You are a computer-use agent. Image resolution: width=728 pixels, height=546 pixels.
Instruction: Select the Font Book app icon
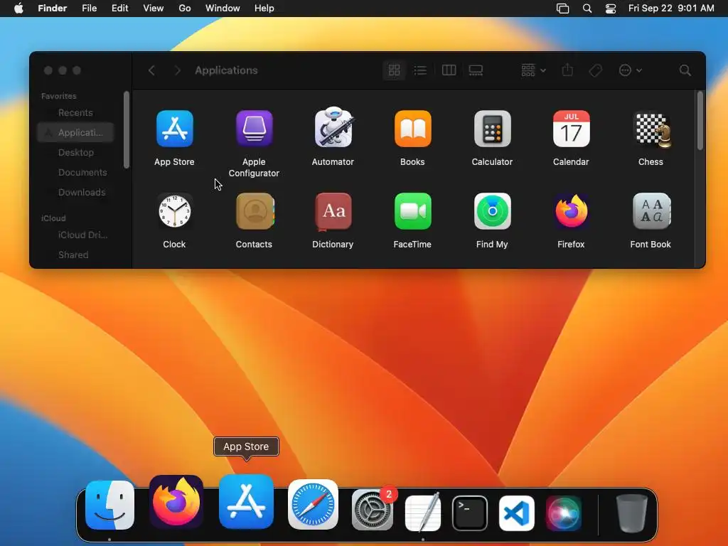651,211
